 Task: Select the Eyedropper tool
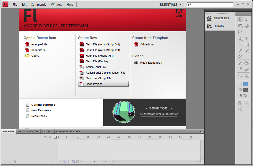[240, 69]
